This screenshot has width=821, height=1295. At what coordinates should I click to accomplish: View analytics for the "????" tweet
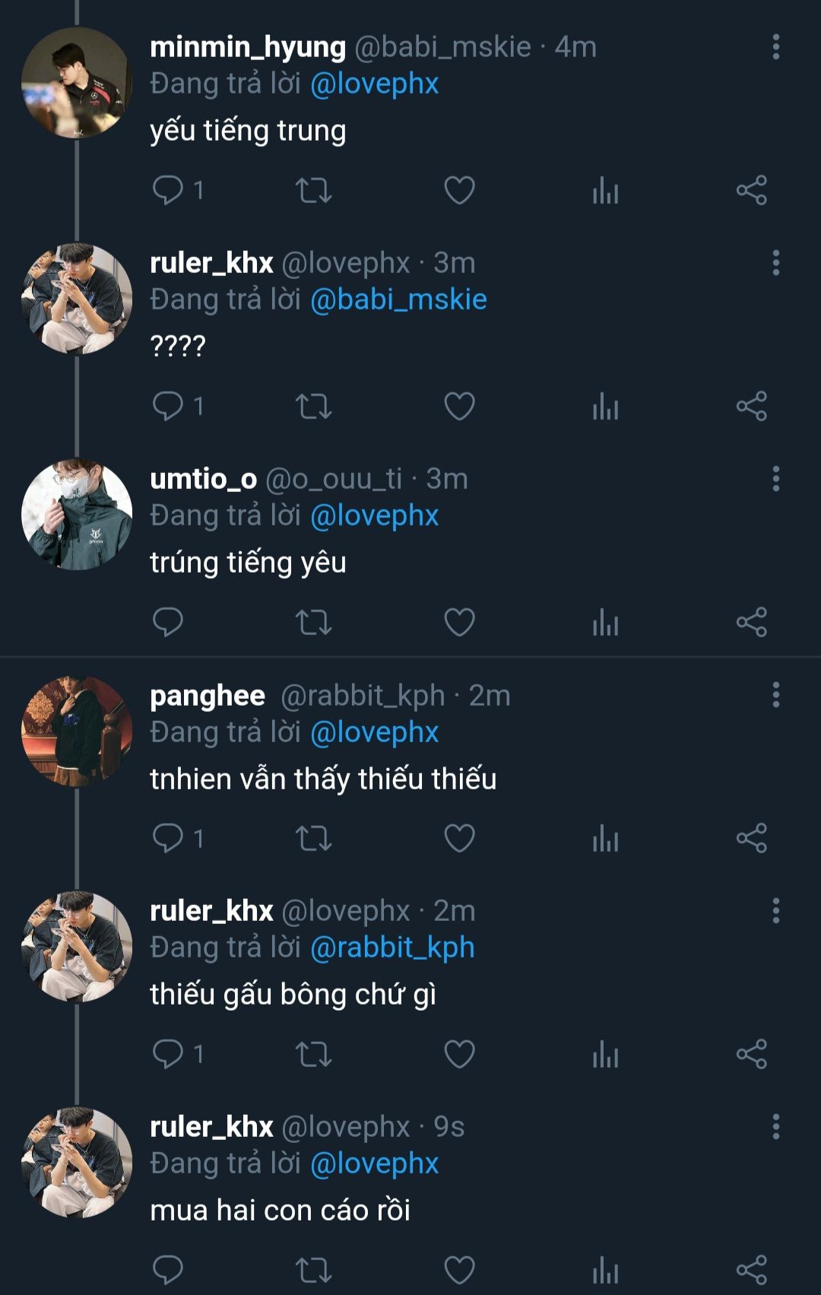[x=605, y=406]
